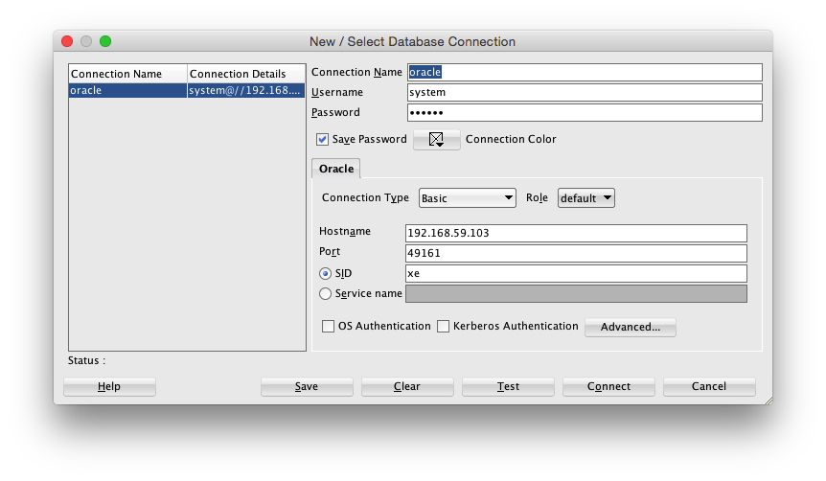This screenshot has width=826, height=481.
Task: Focus the Port input field
Action: (x=575, y=254)
